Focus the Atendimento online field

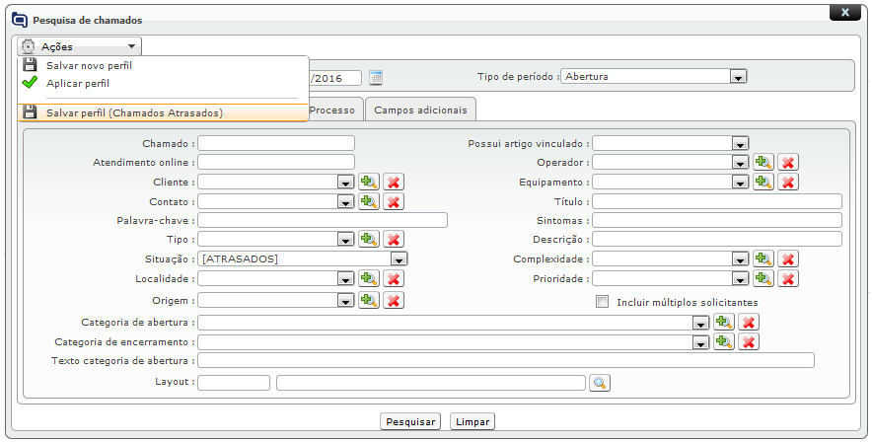(x=276, y=163)
